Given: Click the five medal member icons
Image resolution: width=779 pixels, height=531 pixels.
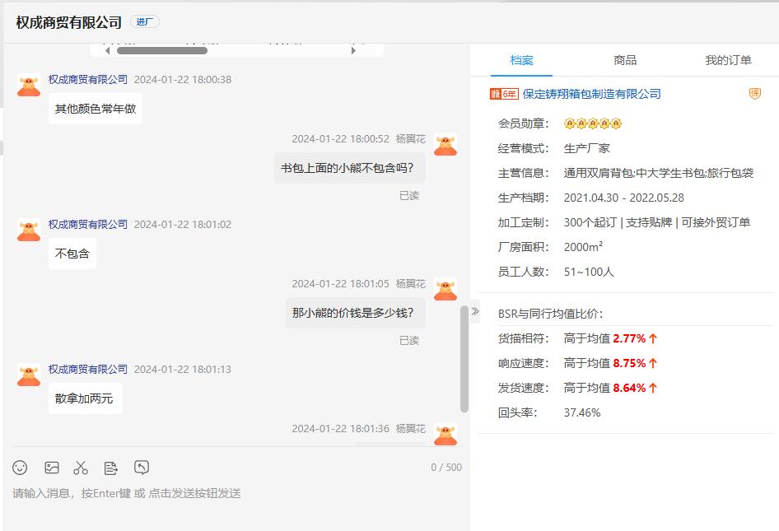Looking at the screenshot, I should (592, 123).
